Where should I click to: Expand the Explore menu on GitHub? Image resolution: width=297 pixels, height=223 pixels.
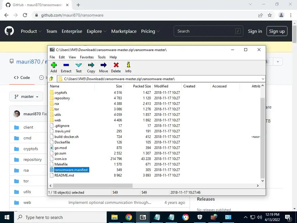pyautogui.click(x=97, y=31)
